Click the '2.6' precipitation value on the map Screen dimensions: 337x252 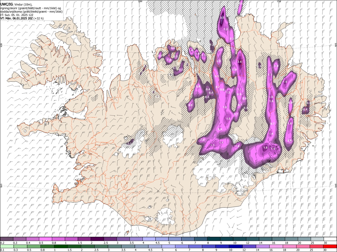click(240, 62)
